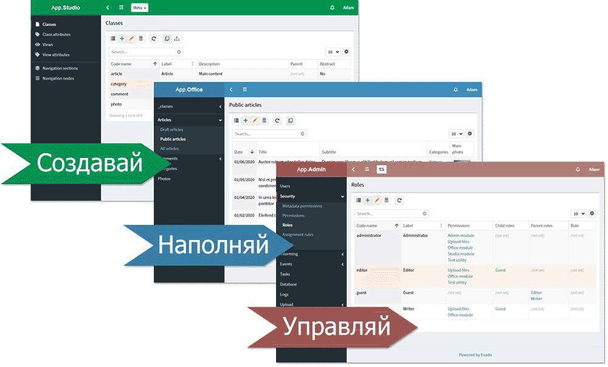Screen dimensions: 608x367
Task: Click the reload icon in Classes toolbar
Action: coord(154,38)
